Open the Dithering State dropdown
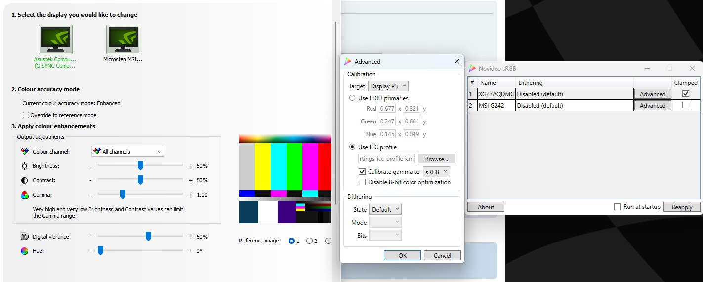This screenshot has height=282, width=703. [385, 209]
